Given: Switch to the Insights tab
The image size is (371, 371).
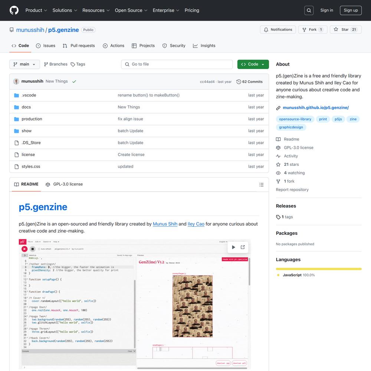Looking at the screenshot, I should coord(204,46).
